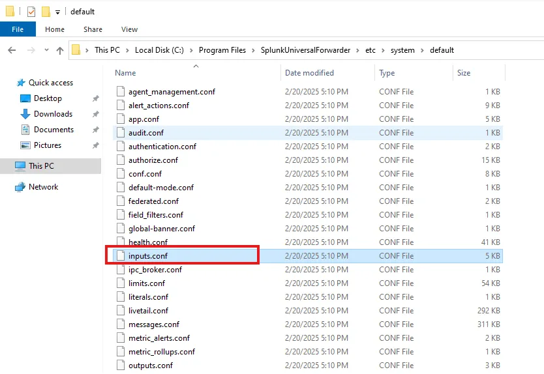Select This PC in navigation pane
Viewport: 544px width, 374px height.
(41, 166)
